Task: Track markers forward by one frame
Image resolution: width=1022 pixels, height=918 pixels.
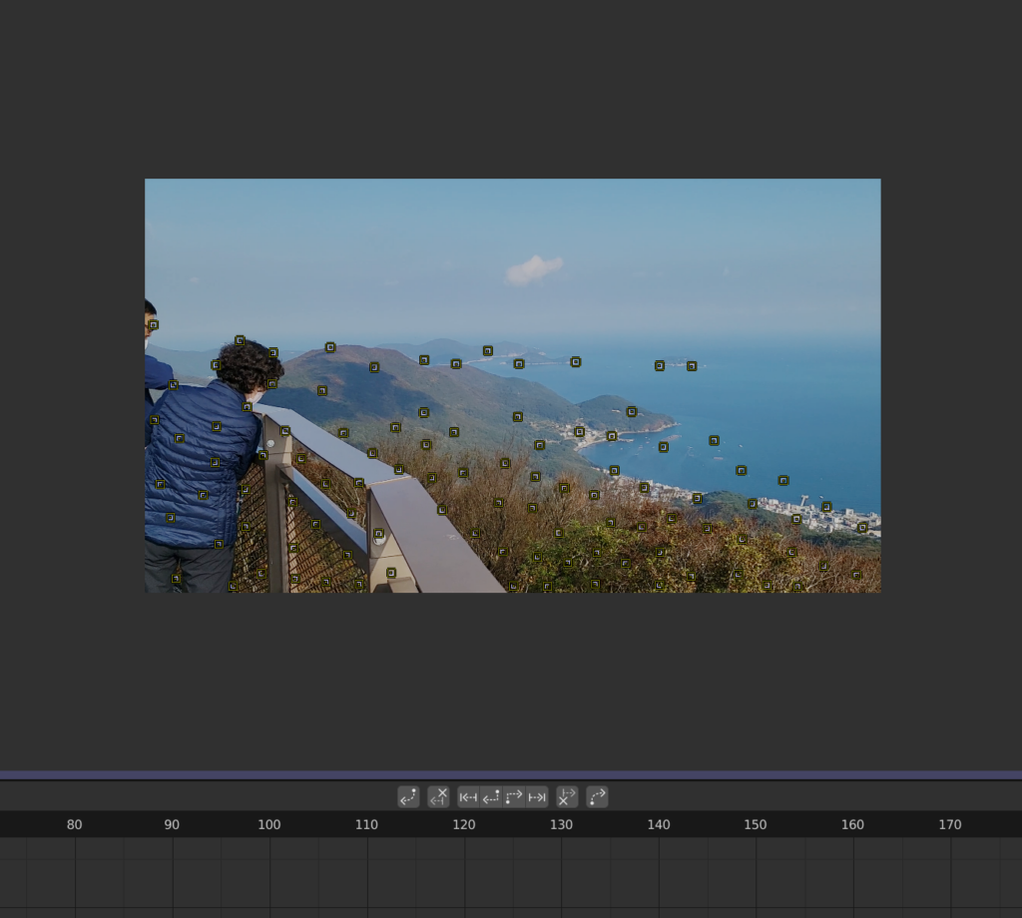Action: point(514,797)
